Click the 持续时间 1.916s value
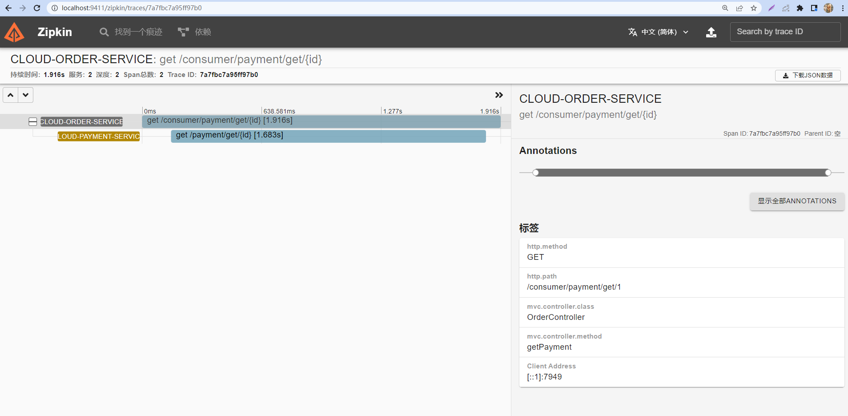The image size is (848, 416). (x=54, y=75)
